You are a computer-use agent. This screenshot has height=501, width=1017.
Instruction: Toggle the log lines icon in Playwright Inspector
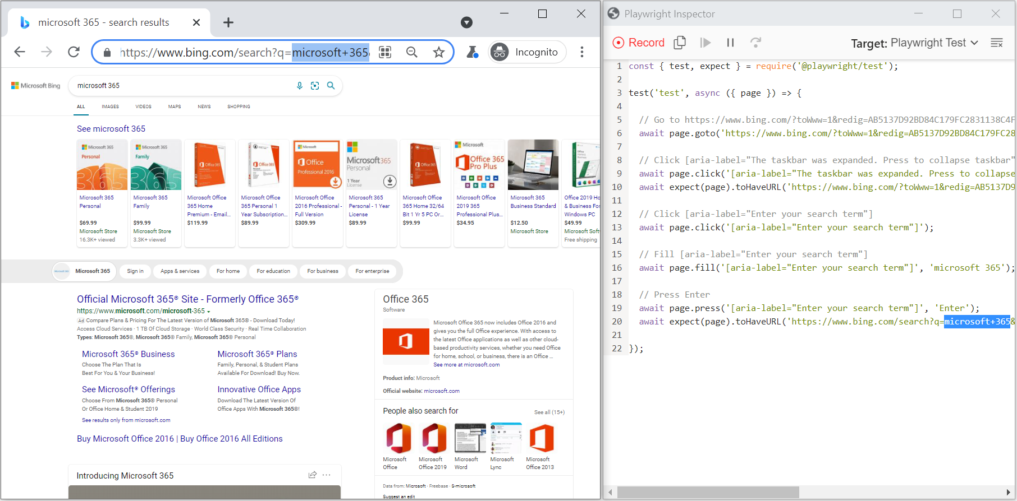[x=997, y=43]
